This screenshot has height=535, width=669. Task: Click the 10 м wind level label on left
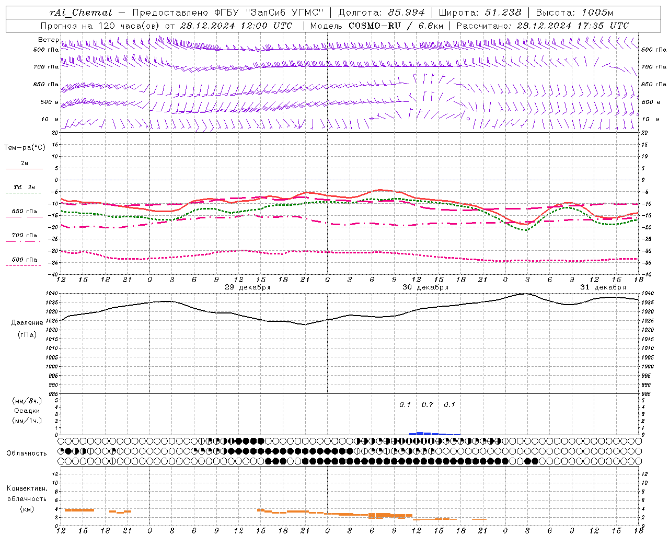pyautogui.click(x=50, y=120)
